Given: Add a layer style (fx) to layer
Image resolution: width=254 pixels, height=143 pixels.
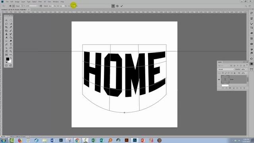Looking at the screenshot, I should [227, 88].
